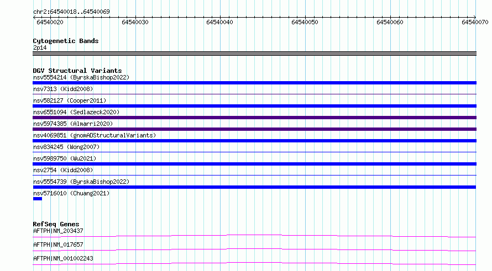Click the blue bar for nsv5989750
Image resolution: width=492 pixels, height=271 pixels.
pos(254,164)
